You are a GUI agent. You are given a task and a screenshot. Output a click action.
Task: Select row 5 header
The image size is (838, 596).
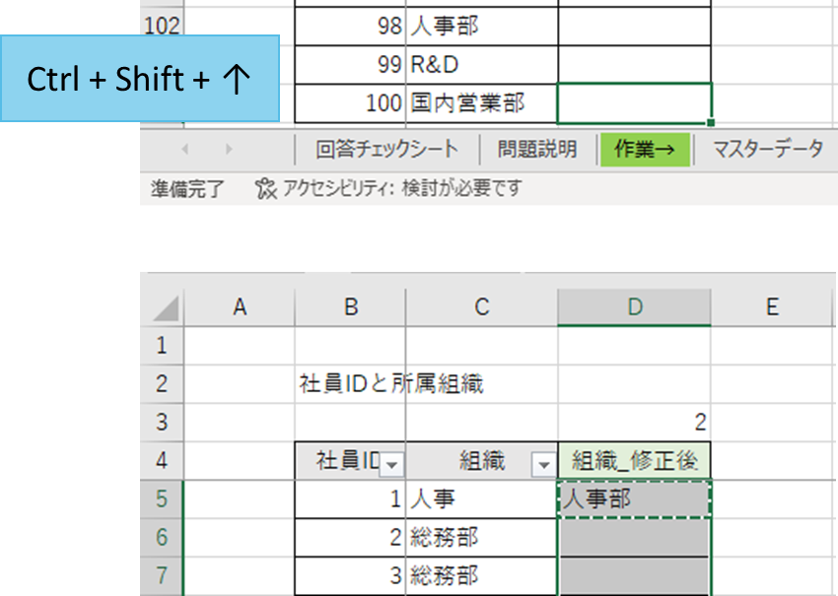point(162,498)
